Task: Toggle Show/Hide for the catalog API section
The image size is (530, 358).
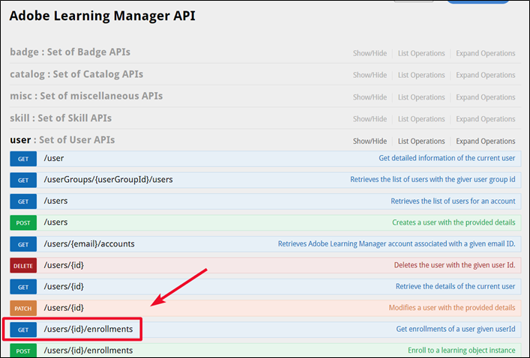Action: [x=370, y=75]
